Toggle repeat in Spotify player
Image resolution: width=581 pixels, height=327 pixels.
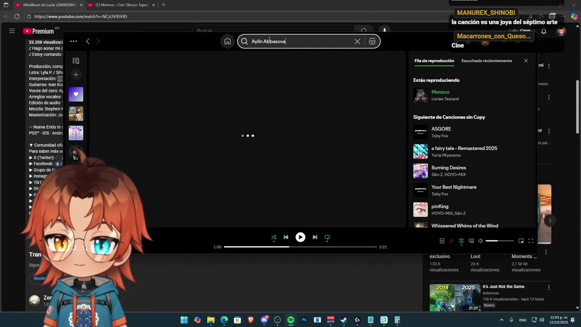[x=327, y=237]
